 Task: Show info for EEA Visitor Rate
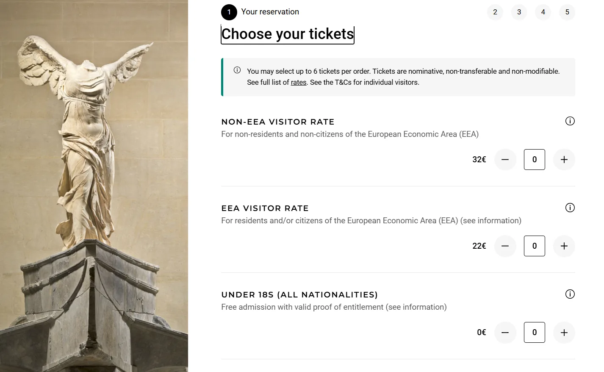[x=570, y=208]
